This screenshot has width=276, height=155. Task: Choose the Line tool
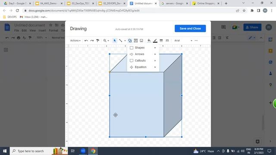(x=121, y=40)
